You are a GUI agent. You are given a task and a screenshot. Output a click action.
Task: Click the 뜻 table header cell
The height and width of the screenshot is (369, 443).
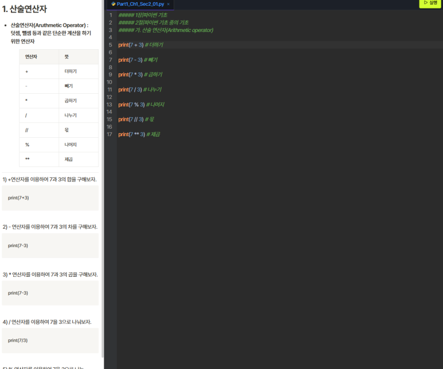(79, 57)
